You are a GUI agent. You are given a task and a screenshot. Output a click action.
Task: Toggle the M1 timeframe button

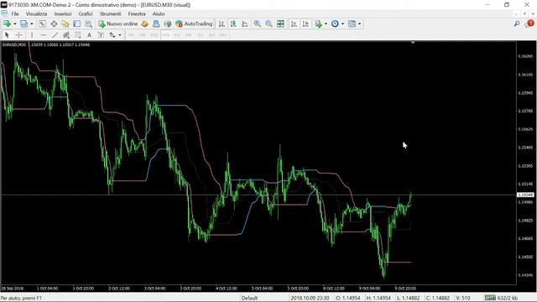(131, 35)
